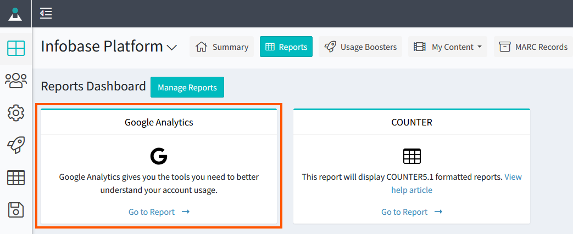Click the rocket icon in the sidebar
Screen dimensions: 573x234
[x=16, y=145]
